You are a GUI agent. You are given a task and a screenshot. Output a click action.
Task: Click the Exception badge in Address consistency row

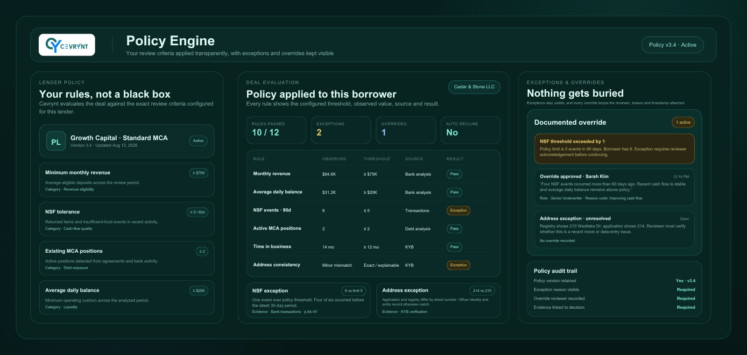[x=458, y=265]
